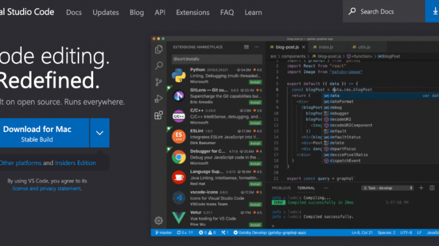Open the Extensions nav item
This screenshot has width=439, height=246.
tap(193, 12)
